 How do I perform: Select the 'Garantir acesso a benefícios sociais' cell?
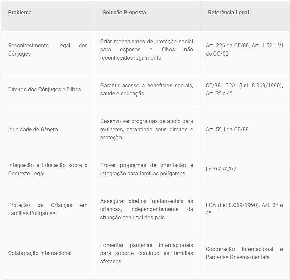(146, 90)
